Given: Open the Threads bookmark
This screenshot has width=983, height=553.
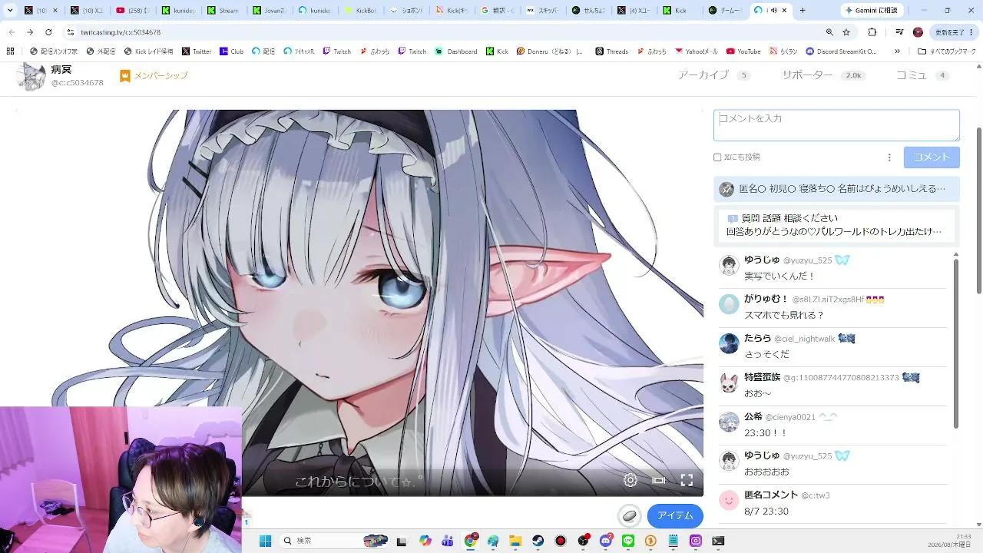Looking at the screenshot, I should [611, 51].
